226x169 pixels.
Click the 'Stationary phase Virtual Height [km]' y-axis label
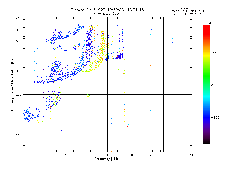pyautogui.click(x=12, y=85)
